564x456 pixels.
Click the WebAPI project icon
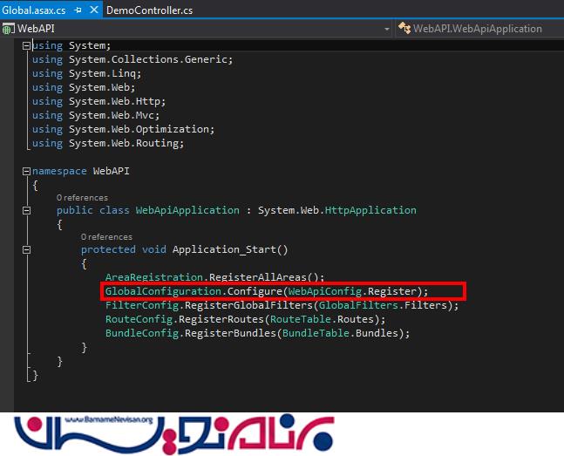[x=8, y=29]
